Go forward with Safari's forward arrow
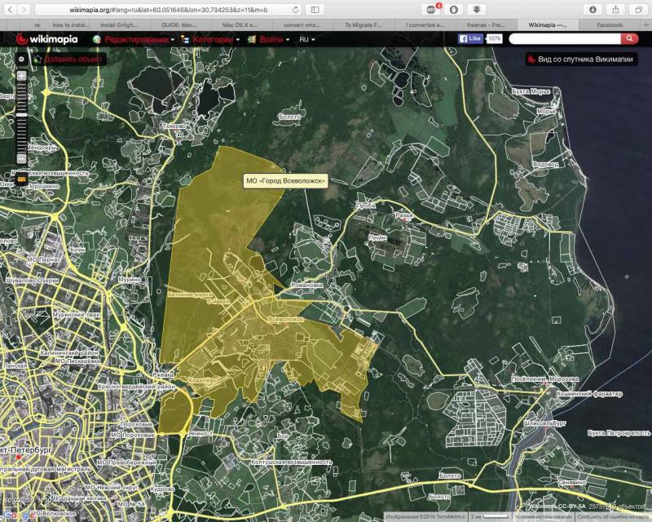Viewport: 652px width, 522px height. click(x=24, y=10)
